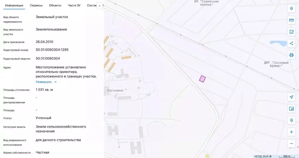Click cadastral number 50:31:0060304:1295
Viewport: 299px width, 158px height.
coord(52,50)
